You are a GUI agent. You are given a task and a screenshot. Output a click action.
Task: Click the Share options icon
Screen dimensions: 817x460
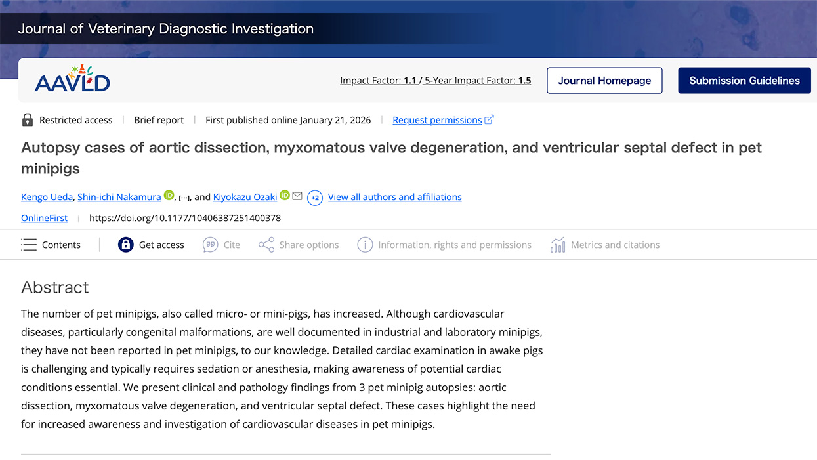266,245
